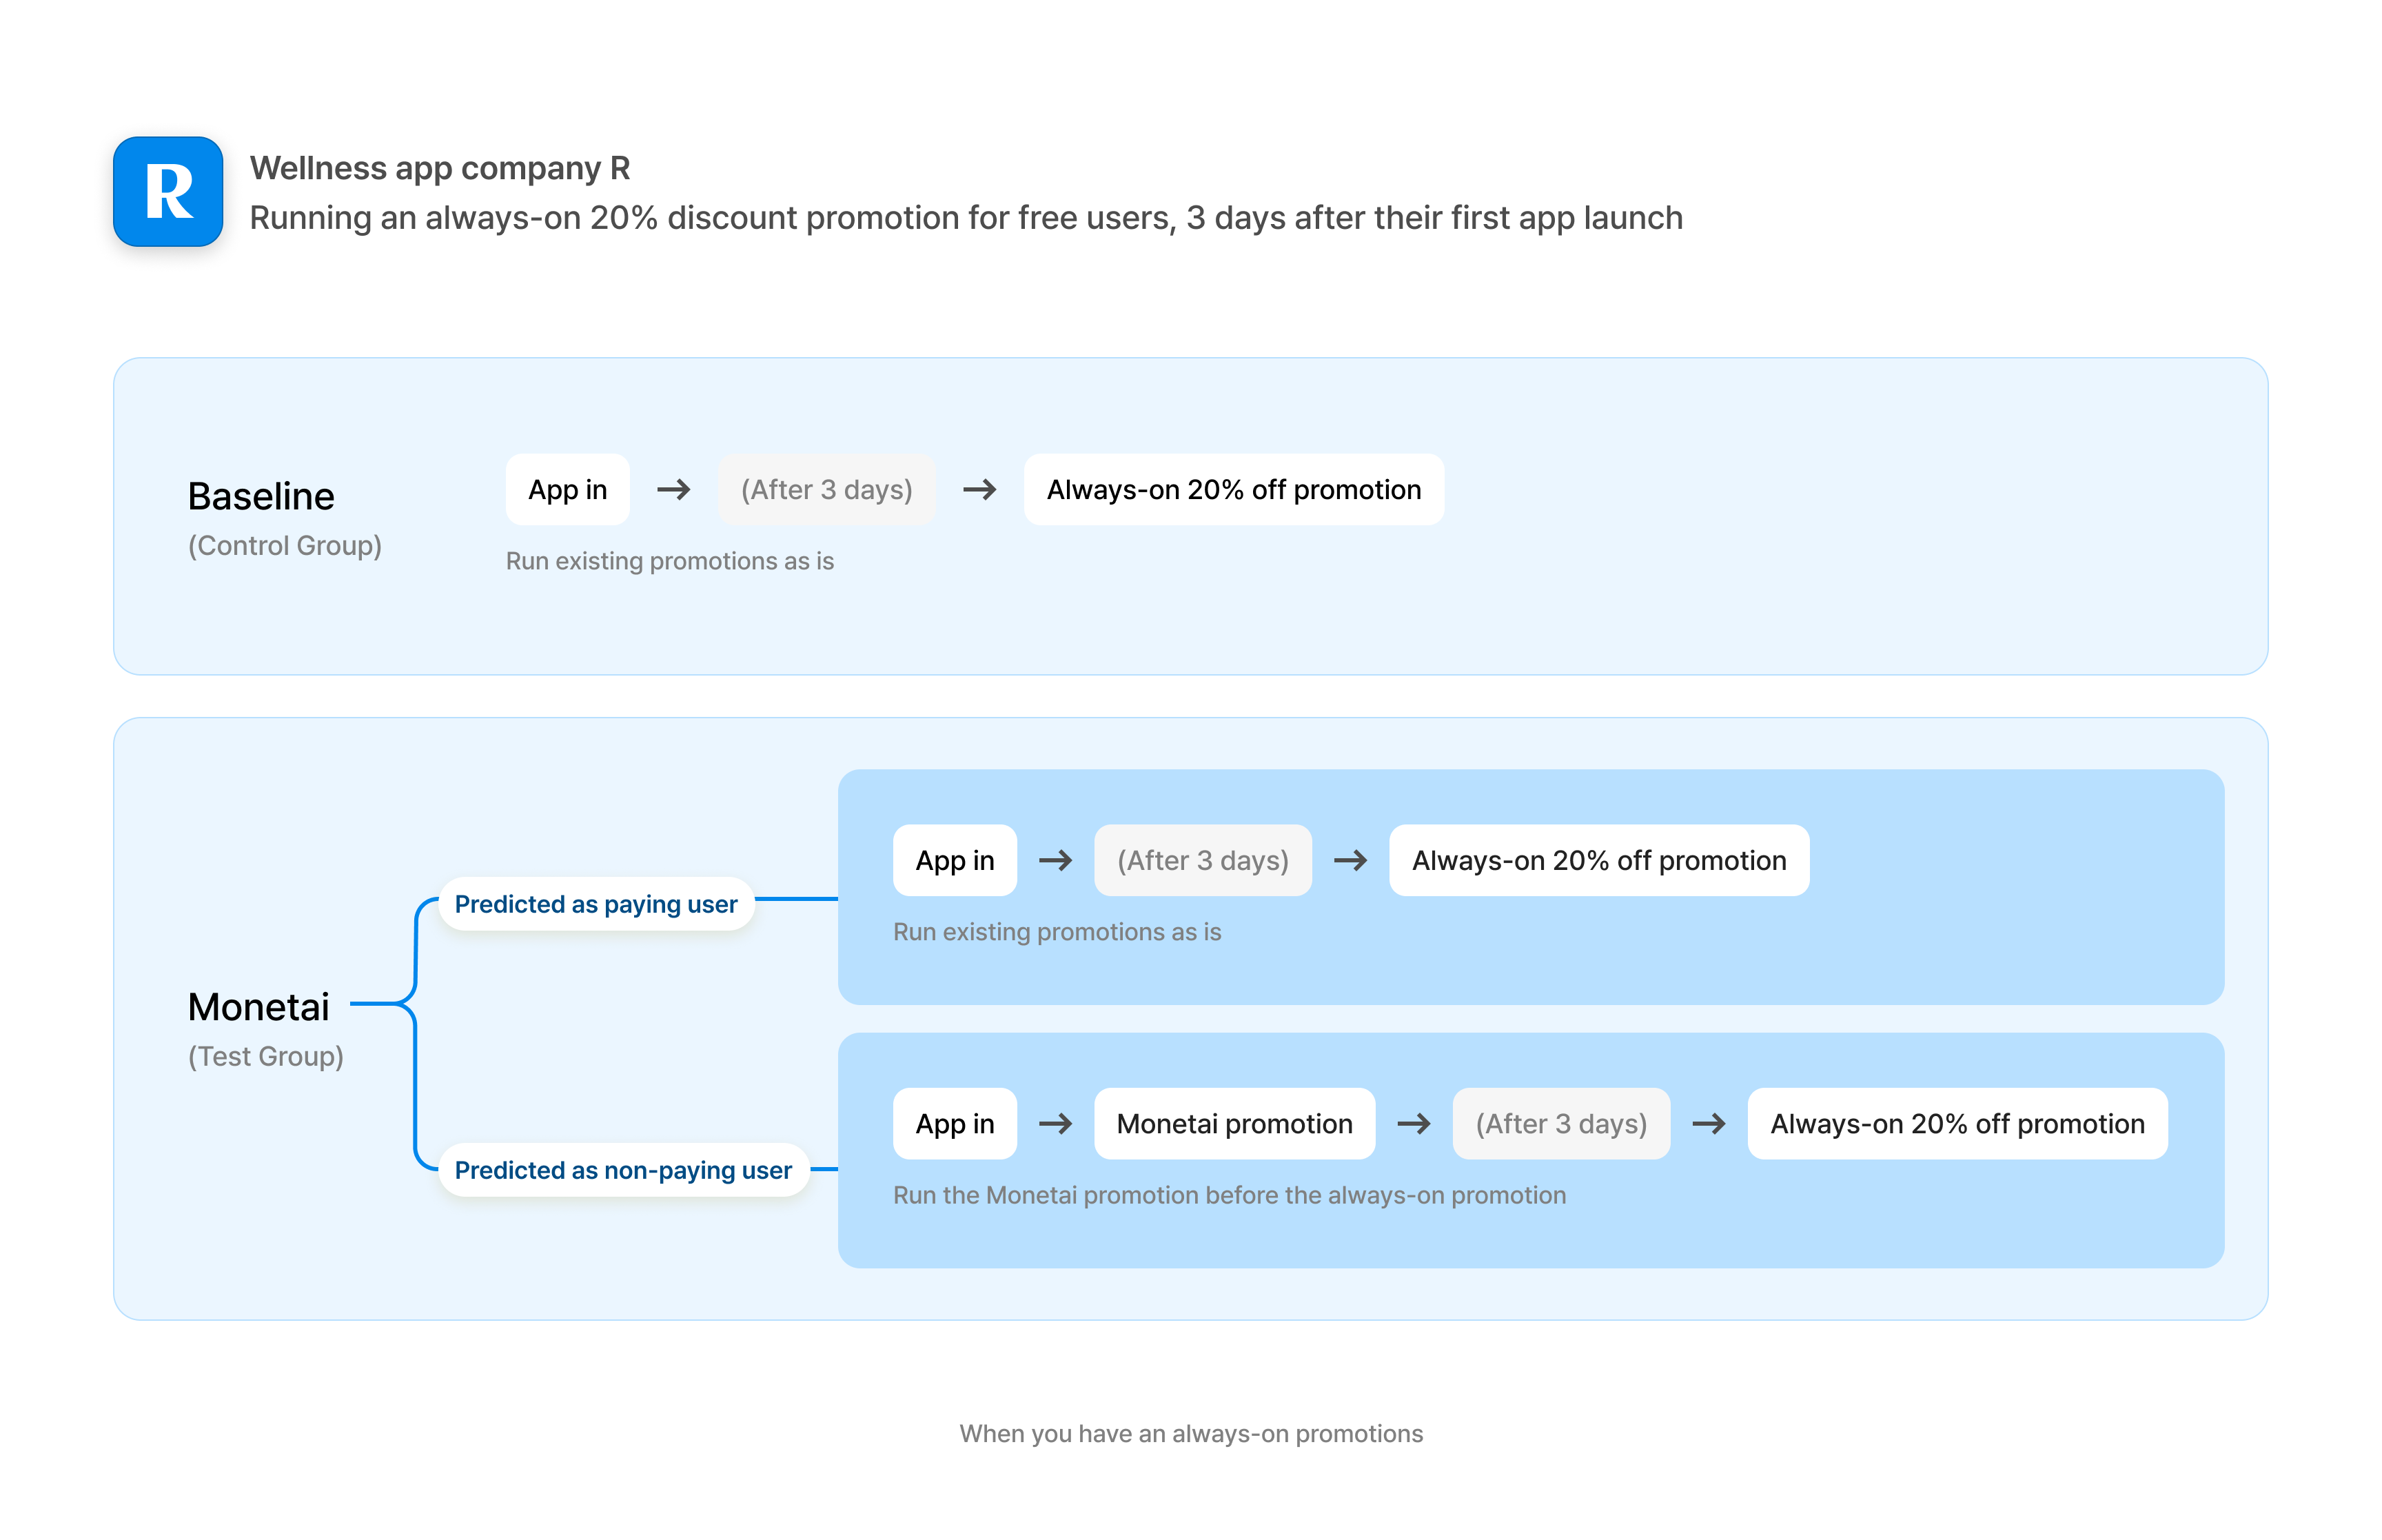Image resolution: width=2382 pixels, height=1540 pixels.
Task: Click '(After 3 days)' in paying user flow
Action: click(1203, 861)
